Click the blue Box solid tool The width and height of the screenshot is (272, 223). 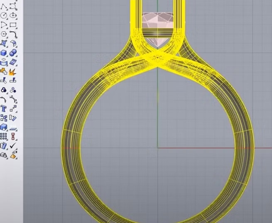tap(4, 53)
